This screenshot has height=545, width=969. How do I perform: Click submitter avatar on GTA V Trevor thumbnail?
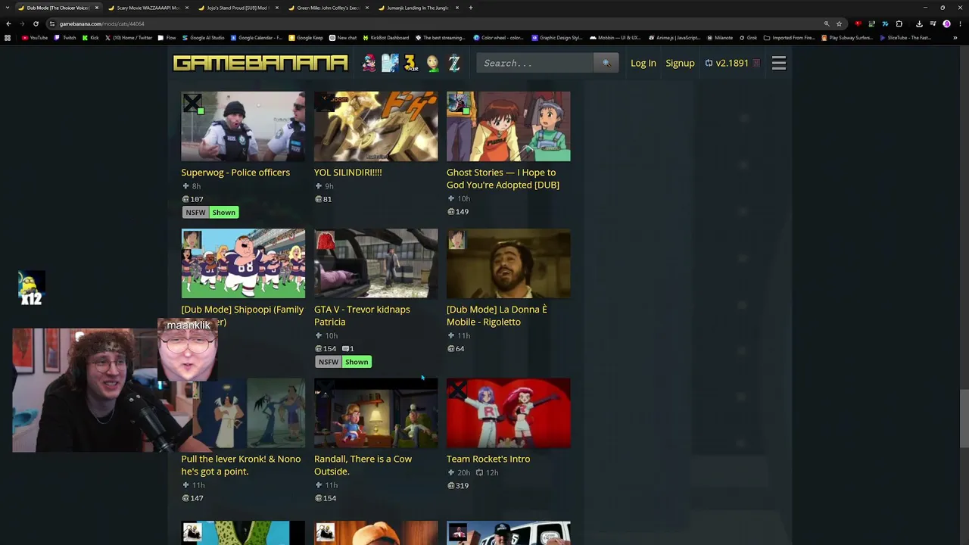325,240
